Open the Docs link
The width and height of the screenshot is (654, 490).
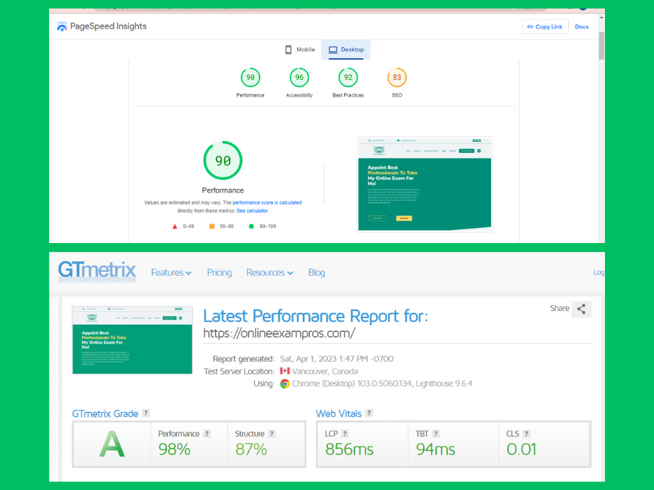pos(581,27)
